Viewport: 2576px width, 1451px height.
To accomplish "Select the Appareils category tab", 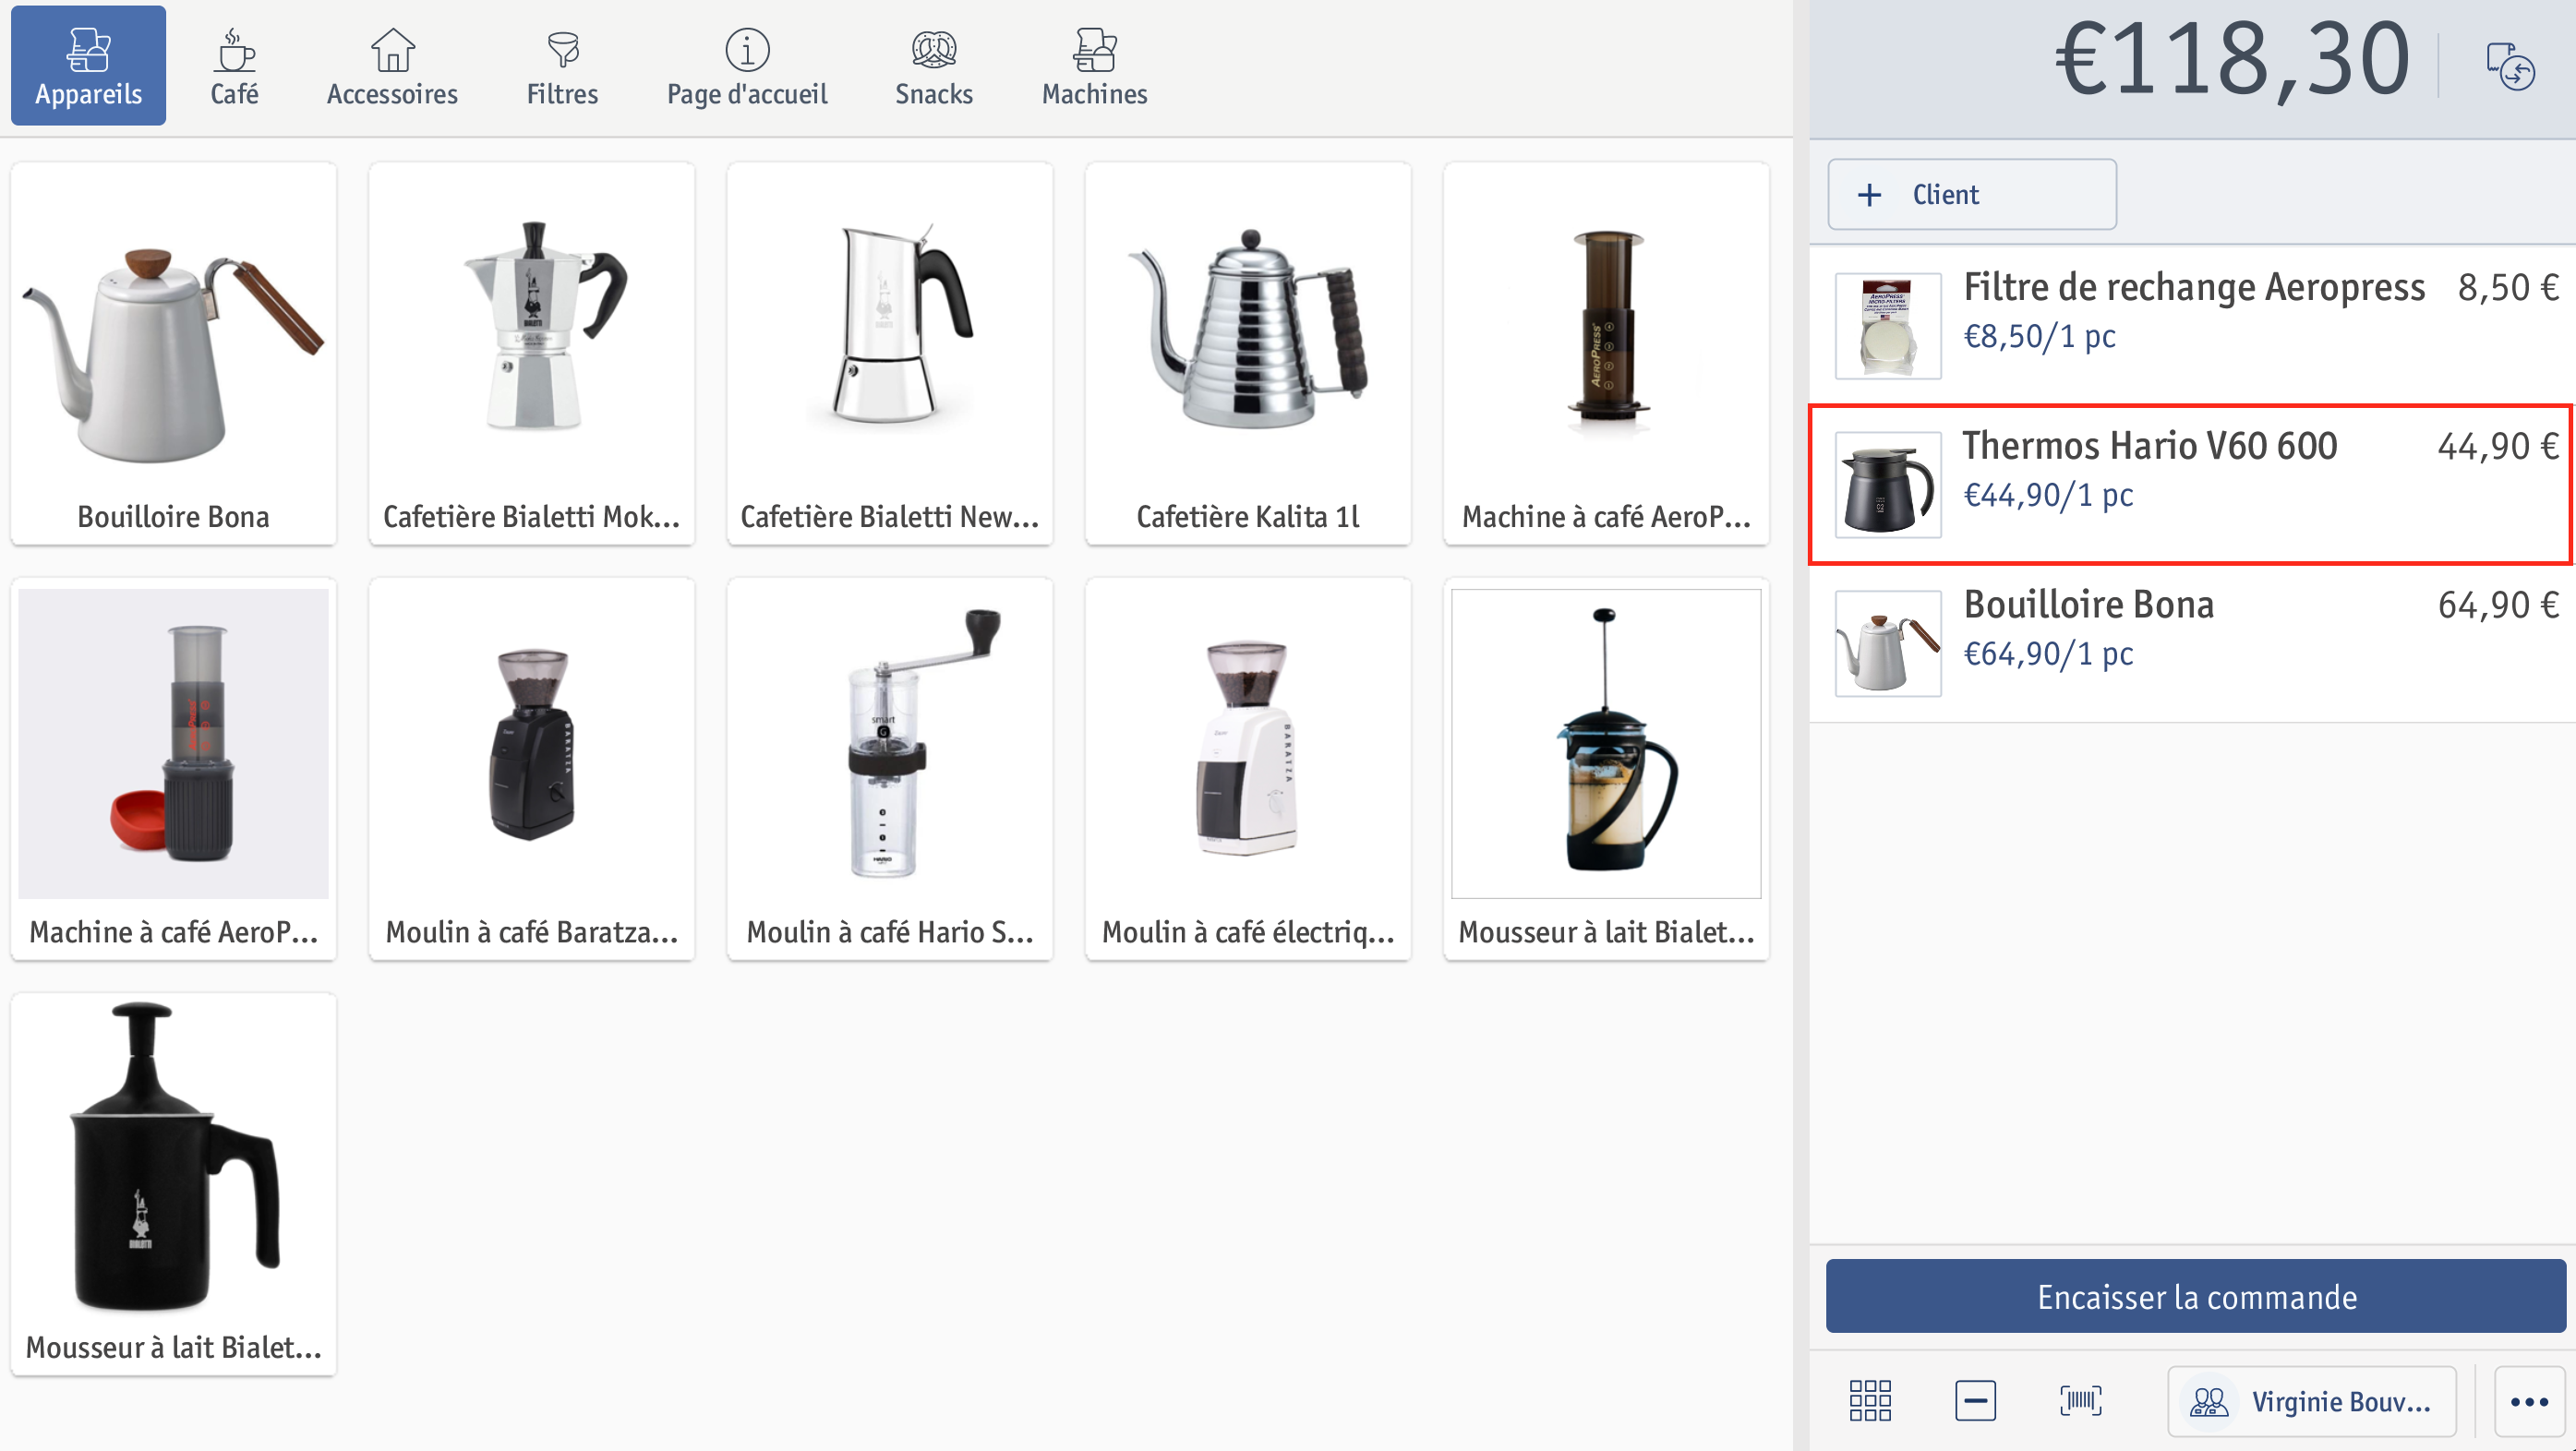I will tap(88, 66).
